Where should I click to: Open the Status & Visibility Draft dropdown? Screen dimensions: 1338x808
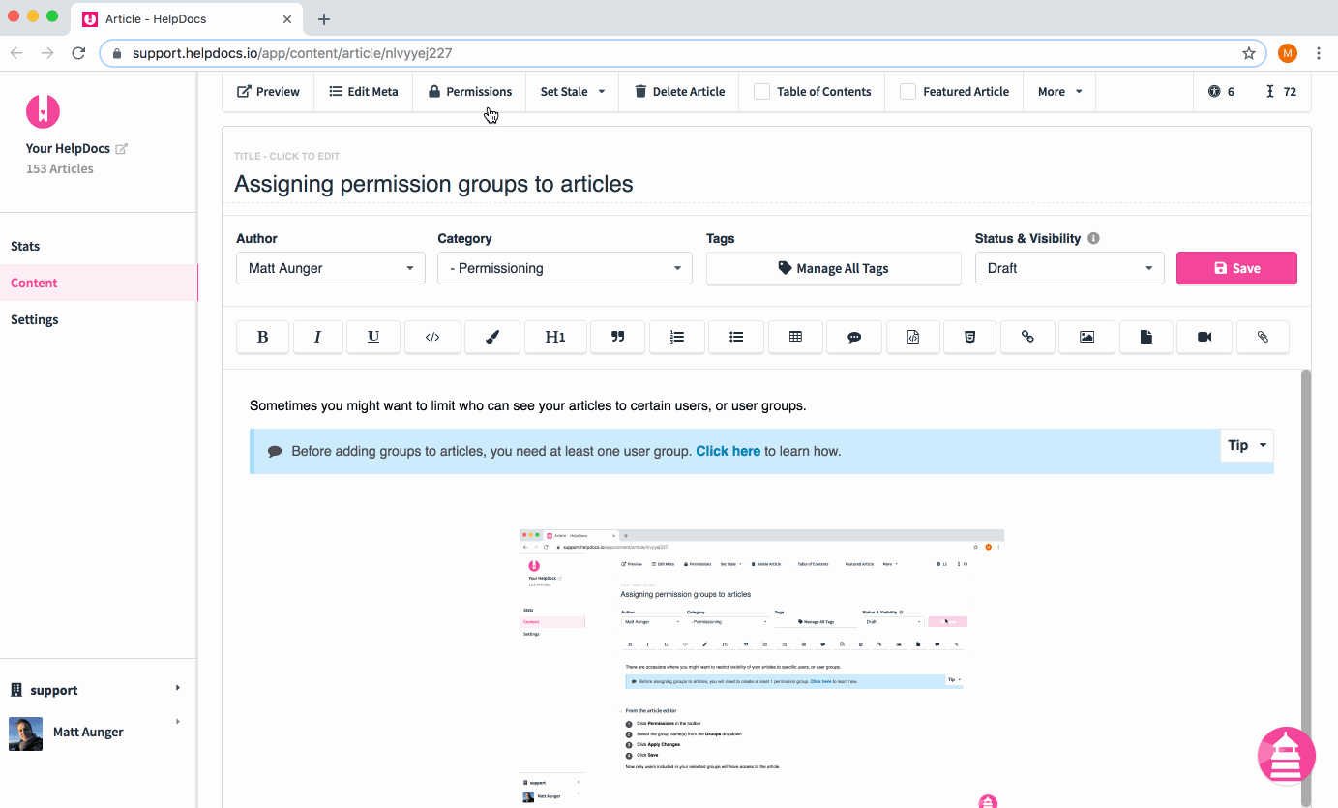click(x=1069, y=268)
